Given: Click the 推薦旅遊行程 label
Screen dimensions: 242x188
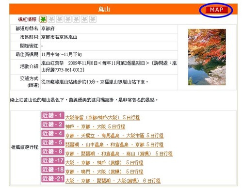Looking at the screenshot, I should [x=25, y=147].
